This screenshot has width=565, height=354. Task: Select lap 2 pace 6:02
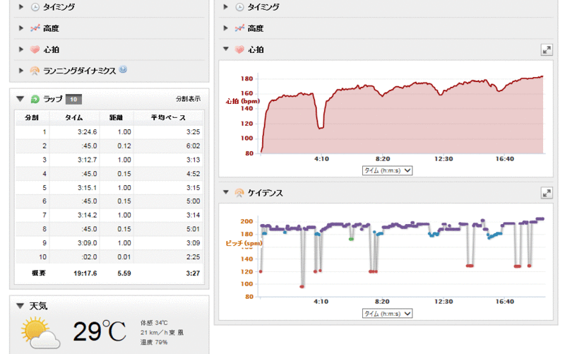coord(193,146)
